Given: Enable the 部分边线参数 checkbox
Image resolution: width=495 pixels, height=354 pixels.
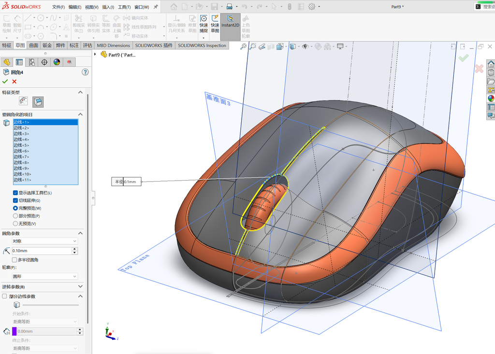Looking at the screenshot, I should [5, 296].
